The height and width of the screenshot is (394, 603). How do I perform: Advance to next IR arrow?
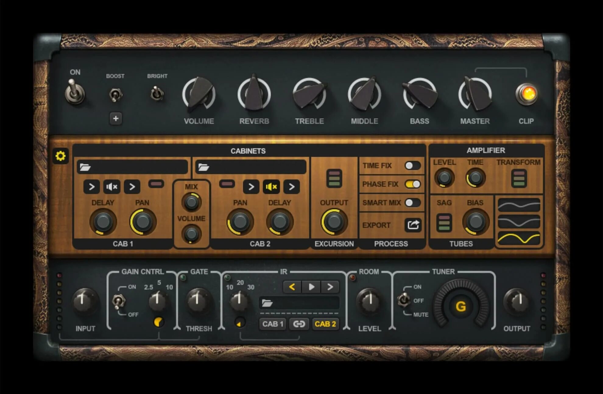point(330,287)
